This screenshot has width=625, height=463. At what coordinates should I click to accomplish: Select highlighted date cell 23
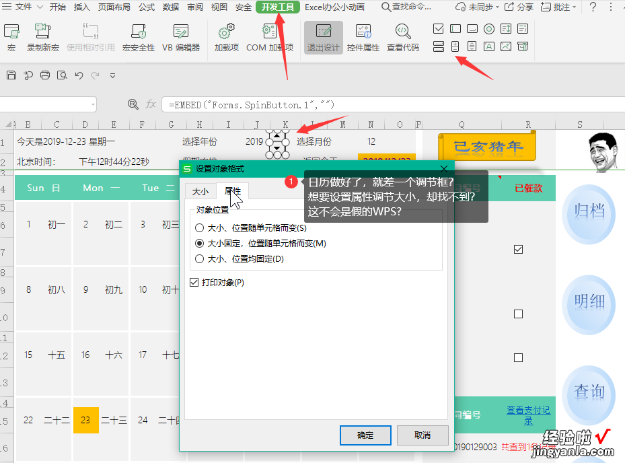(85, 420)
